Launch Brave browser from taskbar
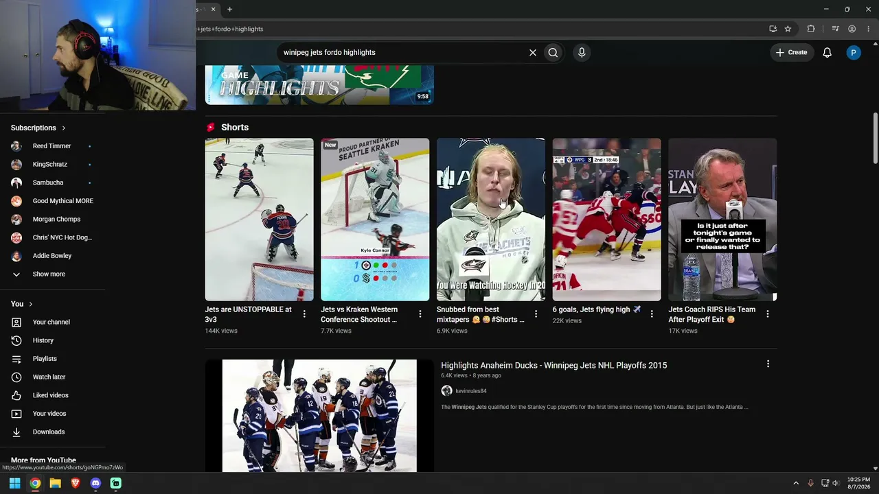The width and height of the screenshot is (879, 494). coord(76,483)
